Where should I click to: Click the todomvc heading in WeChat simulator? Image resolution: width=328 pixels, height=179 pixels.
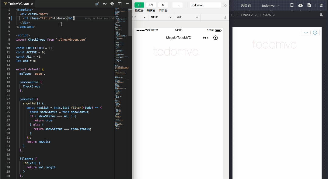pos(176,52)
